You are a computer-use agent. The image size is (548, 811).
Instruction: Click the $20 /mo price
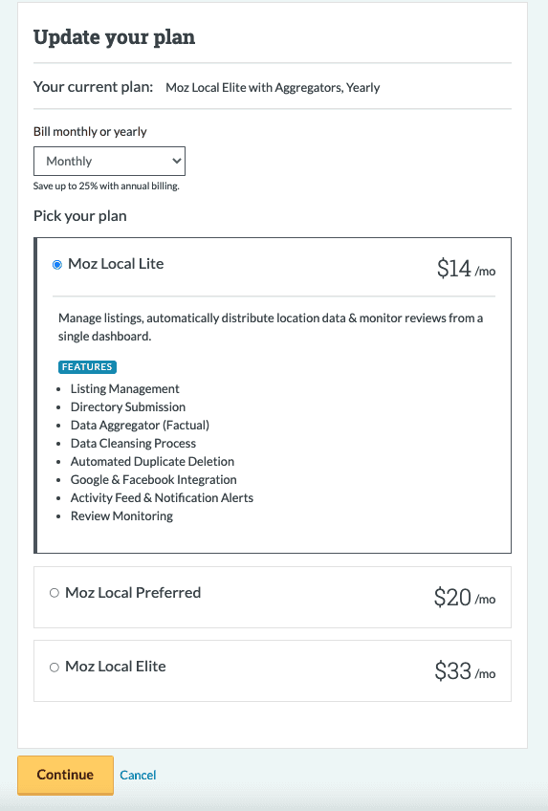[465, 598]
